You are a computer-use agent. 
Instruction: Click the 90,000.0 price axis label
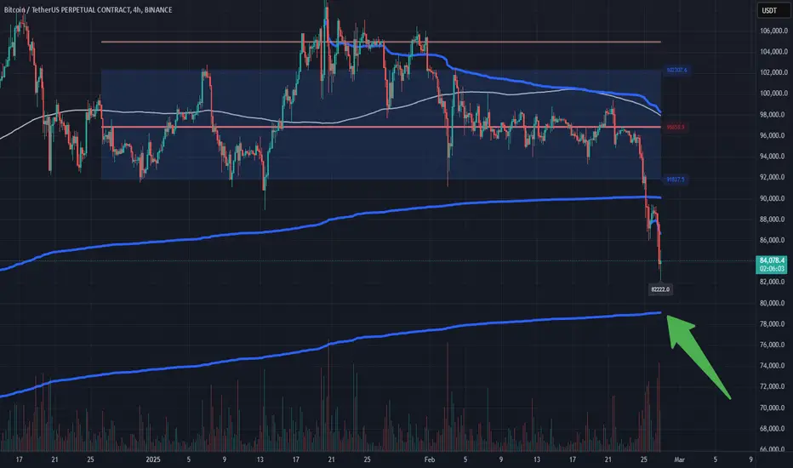coord(773,198)
